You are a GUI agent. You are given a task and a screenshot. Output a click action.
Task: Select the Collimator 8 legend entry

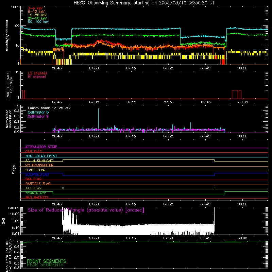[38, 112]
